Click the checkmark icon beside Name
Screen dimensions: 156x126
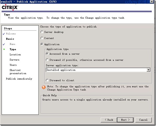point(4,44)
